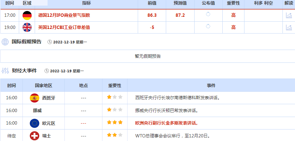Click the Eurozone EU flag icon

(34, 123)
